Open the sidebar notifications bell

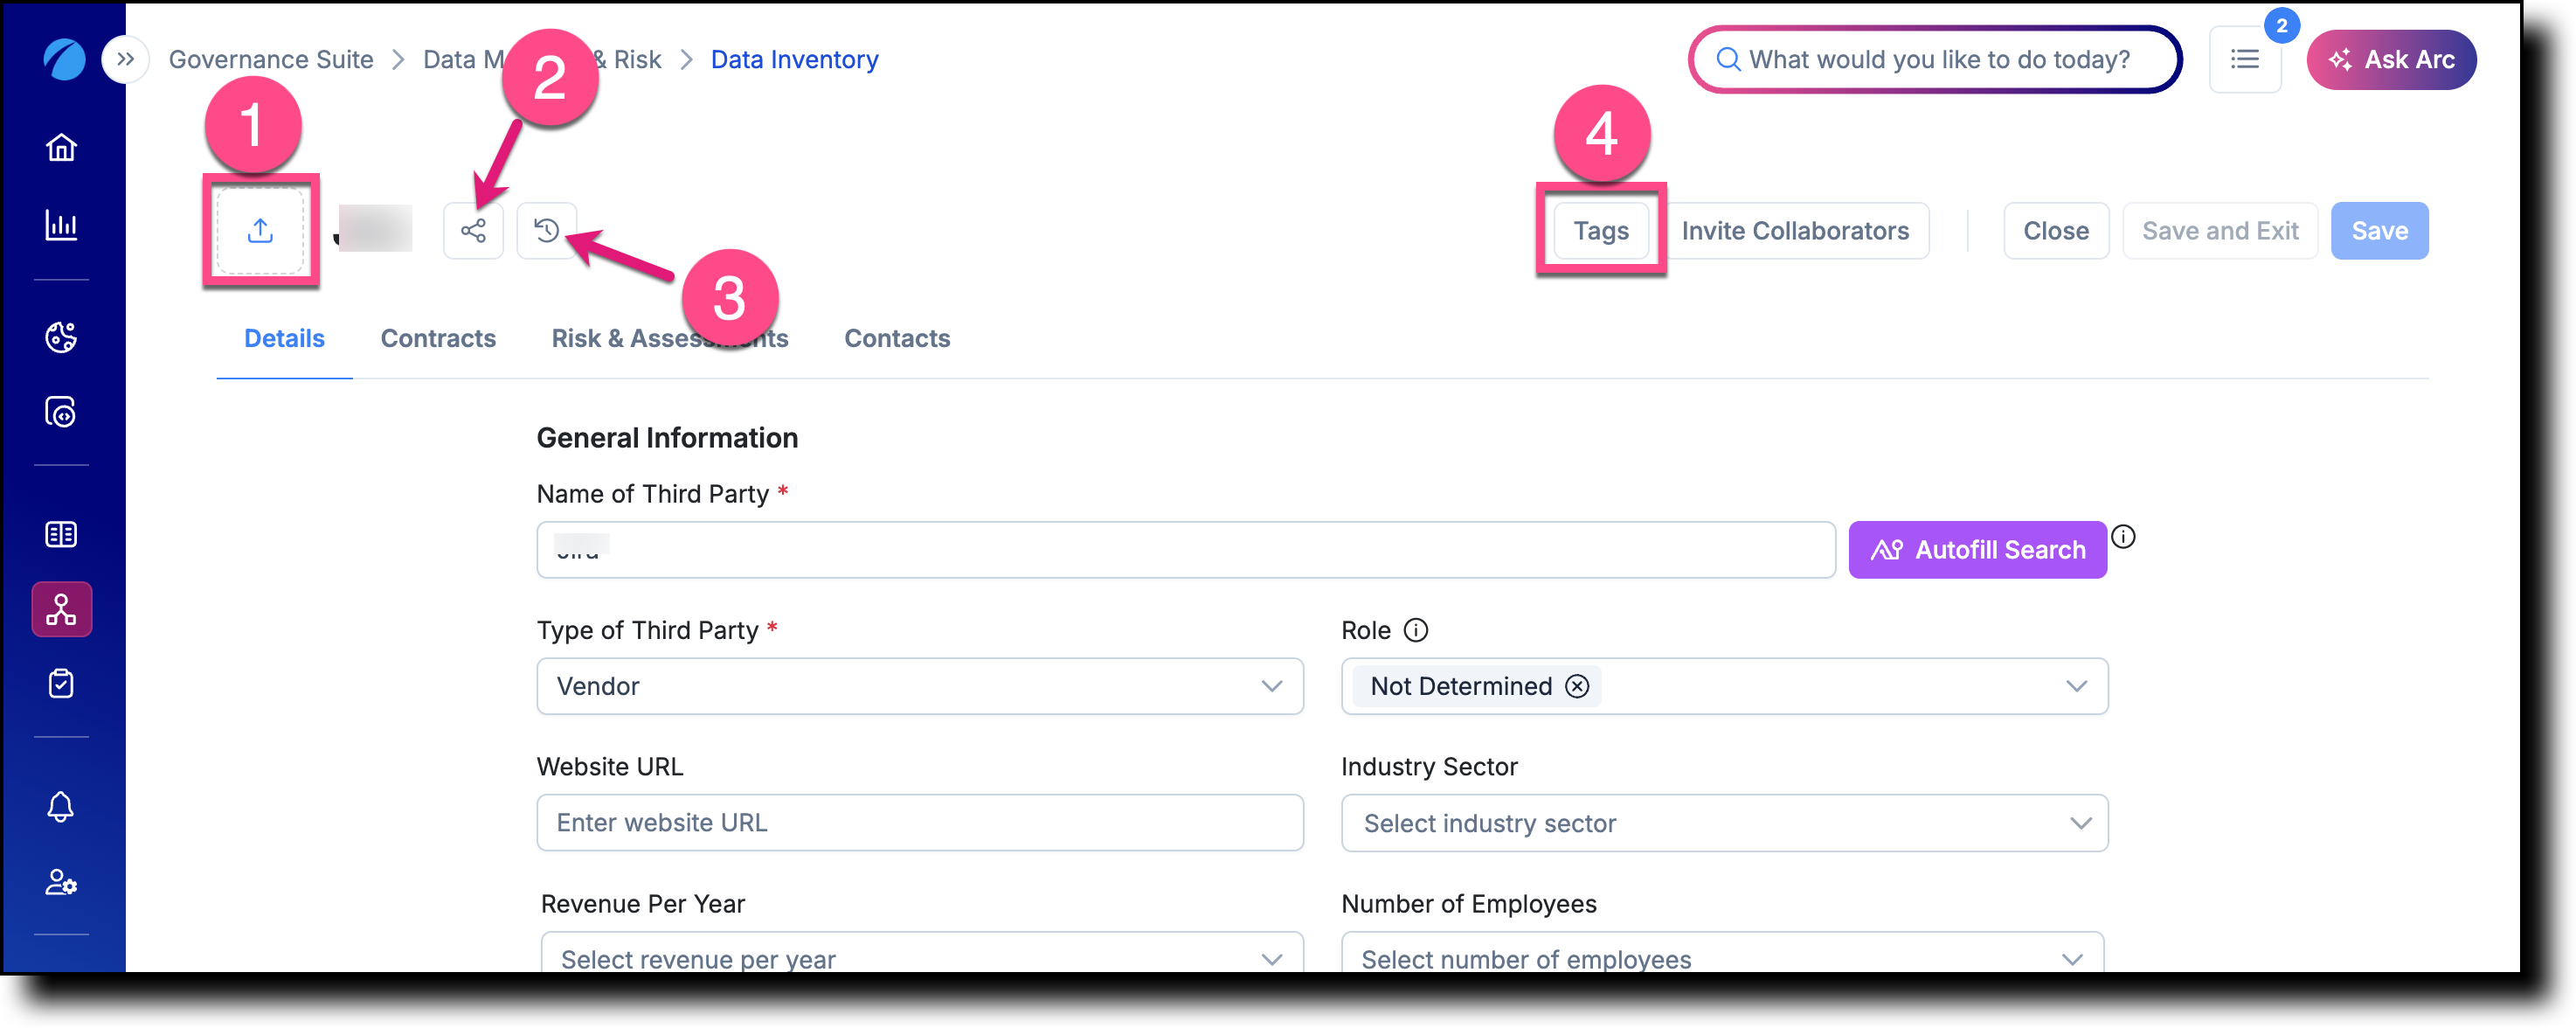point(61,807)
